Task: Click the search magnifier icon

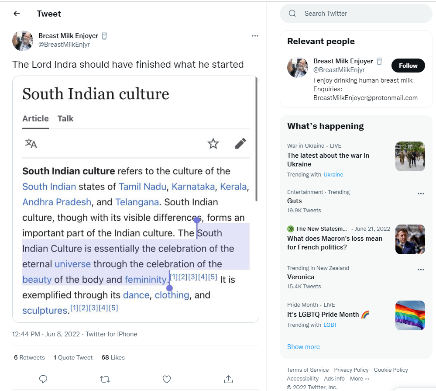Action: pos(292,14)
